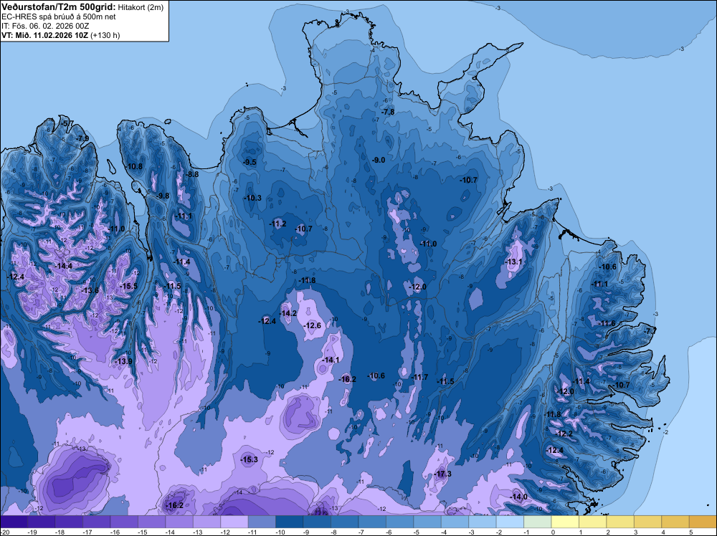Screen dimensions: 717x536
Task: Click the valid time 'VT: Mið. 11.02.2026 10Z'
Action: click(44, 35)
